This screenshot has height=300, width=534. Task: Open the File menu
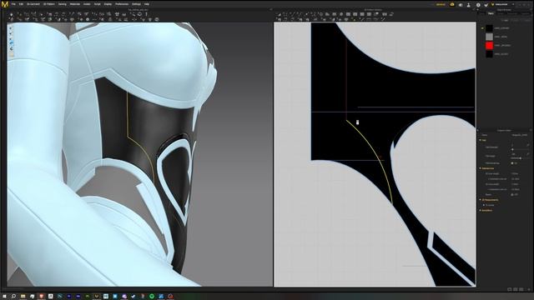(13, 4)
